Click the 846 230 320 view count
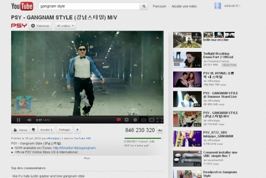Viewport: 266px width, 178px height. (140, 130)
